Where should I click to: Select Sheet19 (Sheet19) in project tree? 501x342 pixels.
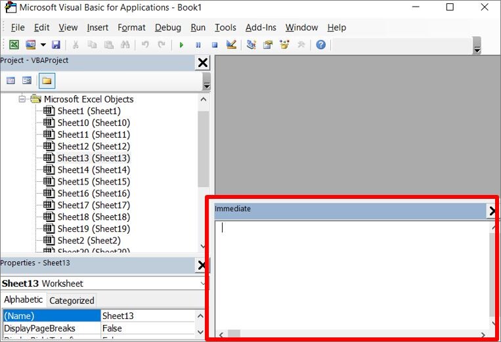tap(94, 229)
